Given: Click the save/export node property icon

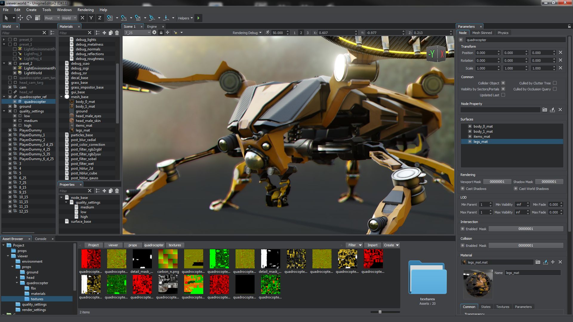Looking at the screenshot, I should click(552, 110).
